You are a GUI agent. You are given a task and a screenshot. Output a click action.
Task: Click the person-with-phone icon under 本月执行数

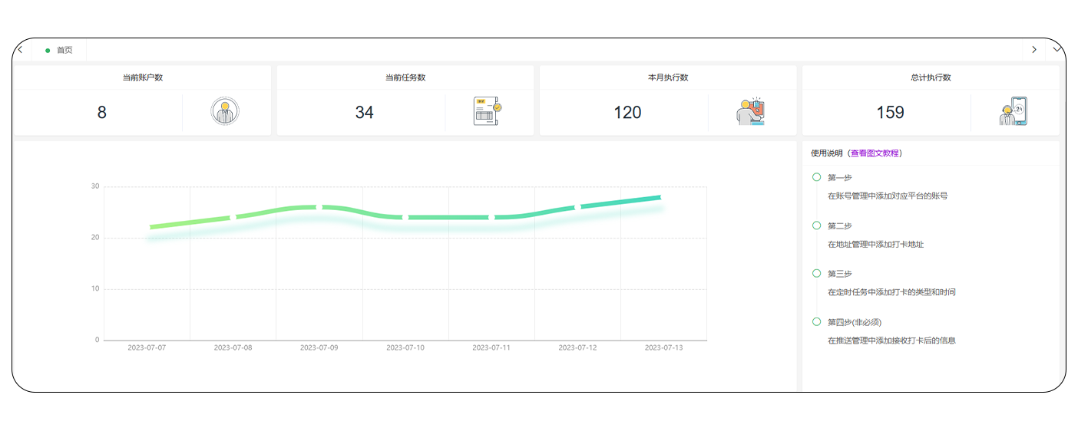click(750, 112)
